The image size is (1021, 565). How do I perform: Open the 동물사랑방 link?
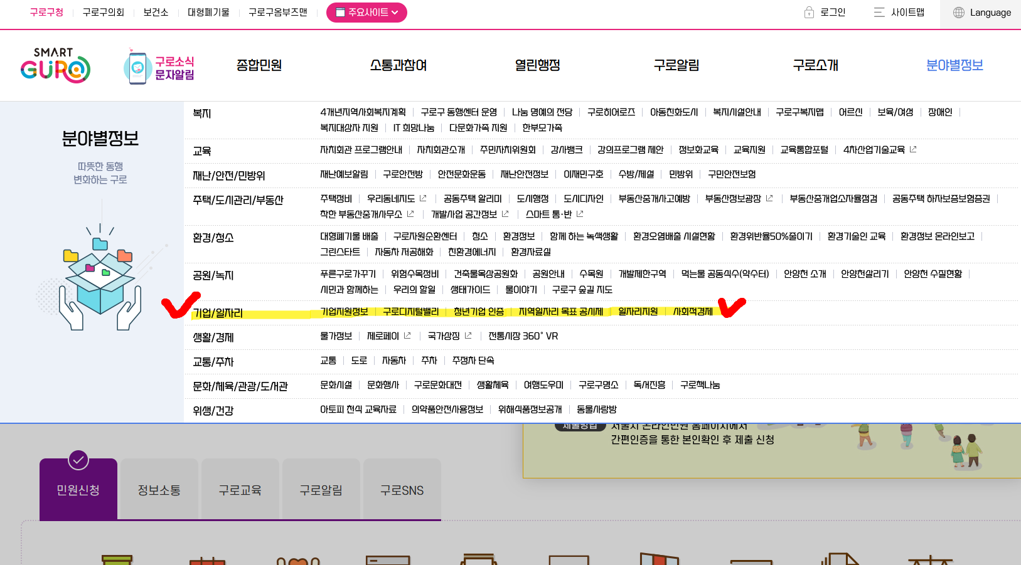(x=597, y=409)
